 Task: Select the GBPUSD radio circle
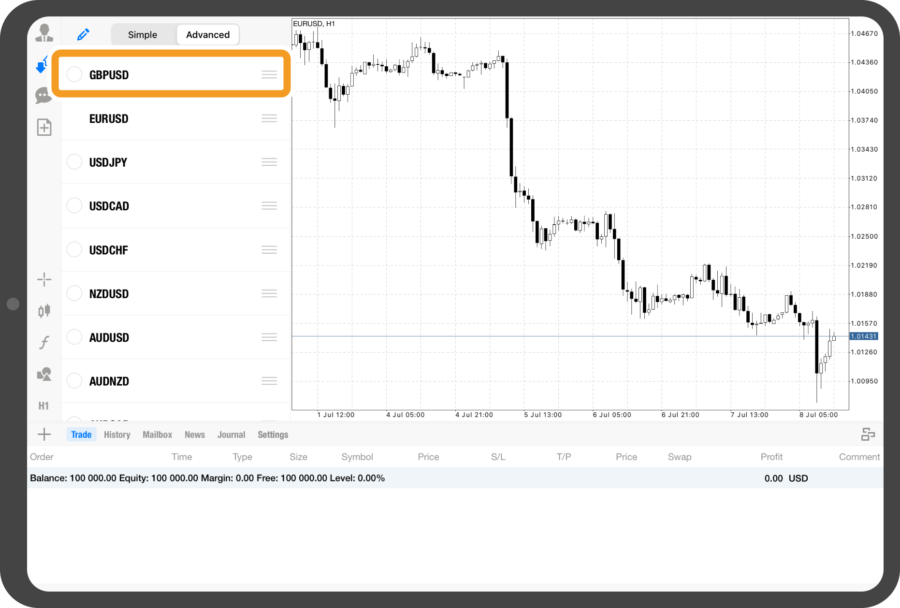click(x=74, y=74)
